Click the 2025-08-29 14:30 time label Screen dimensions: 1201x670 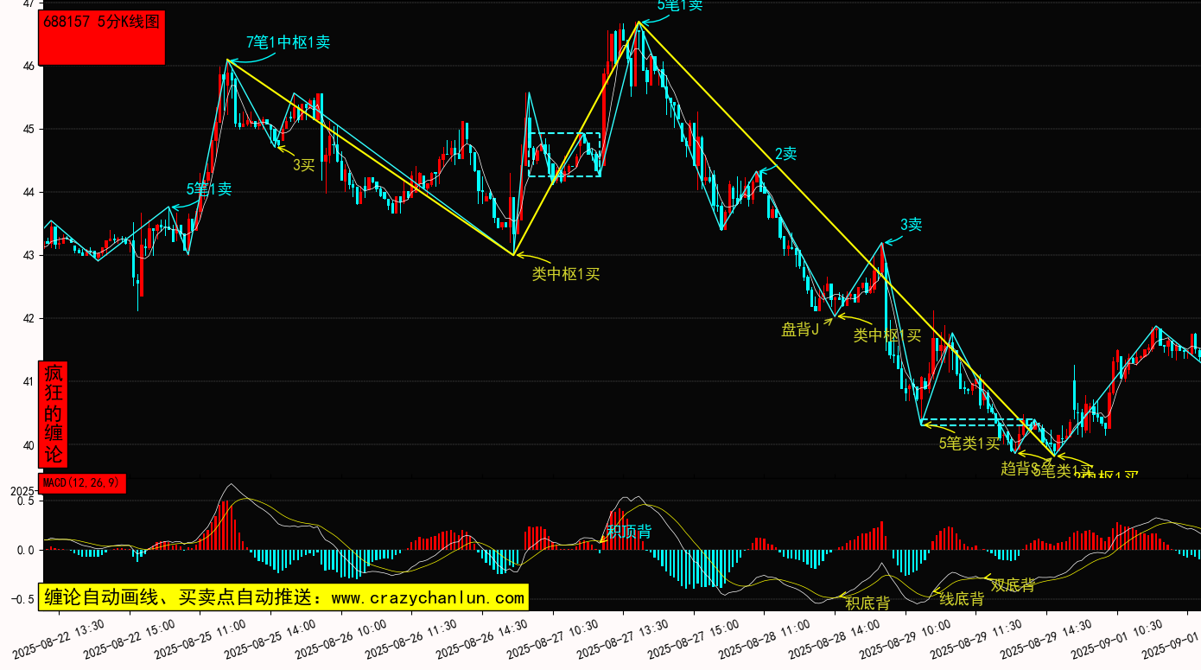pyautogui.click(x=1047, y=639)
